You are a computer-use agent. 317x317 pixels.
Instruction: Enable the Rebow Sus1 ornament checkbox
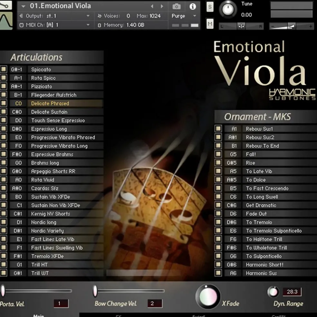[218, 129]
